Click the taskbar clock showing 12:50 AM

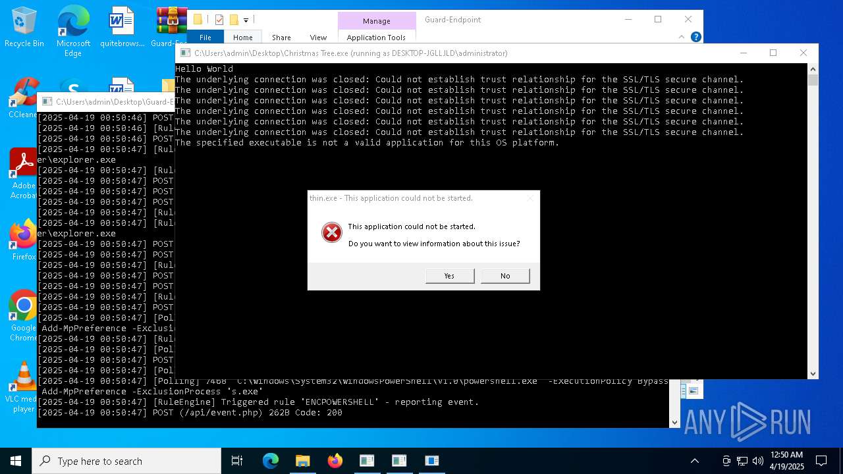coord(786,461)
